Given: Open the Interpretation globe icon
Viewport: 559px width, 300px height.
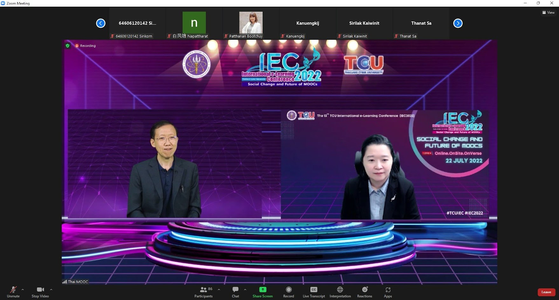Looking at the screenshot, I should point(340,292).
